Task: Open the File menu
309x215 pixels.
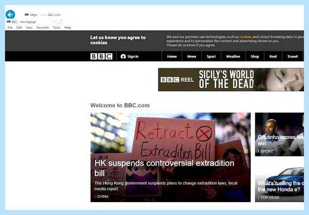Action: pos(10,28)
